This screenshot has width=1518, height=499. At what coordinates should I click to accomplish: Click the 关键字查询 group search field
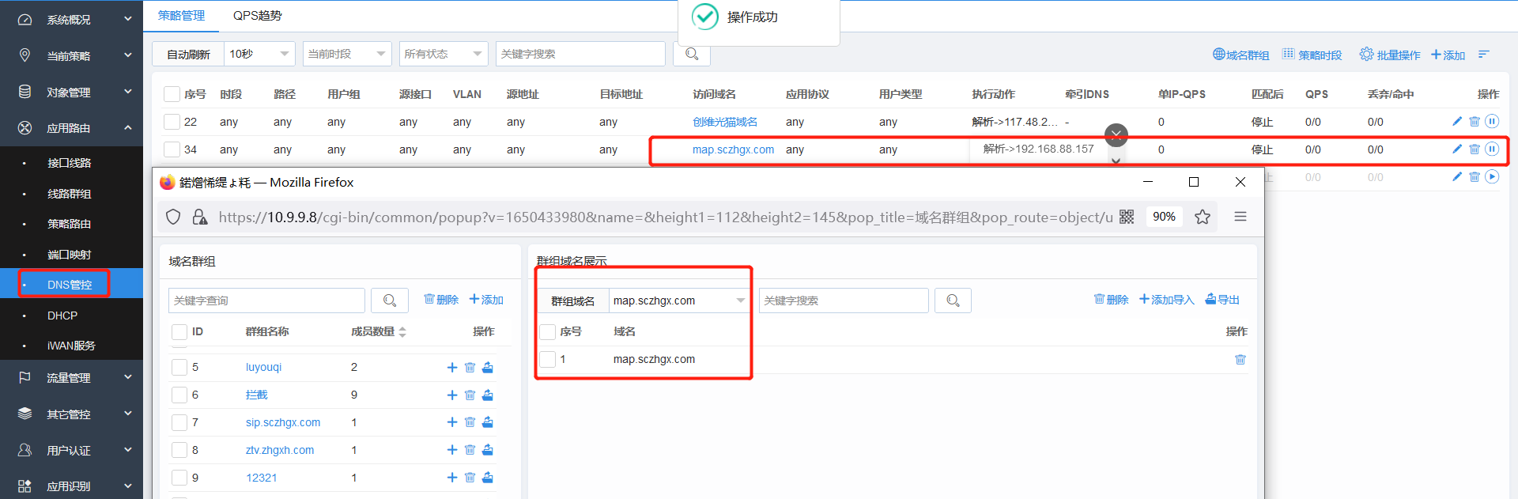pyautogui.click(x=266, y=301)
